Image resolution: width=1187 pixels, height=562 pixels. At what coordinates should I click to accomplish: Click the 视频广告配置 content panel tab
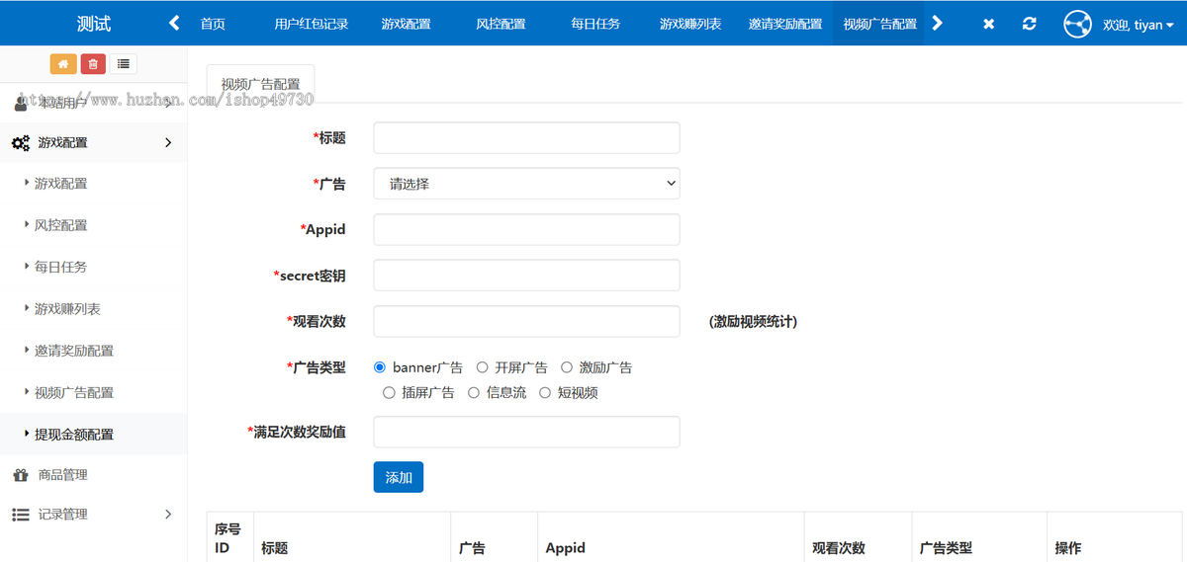point(260,84)
